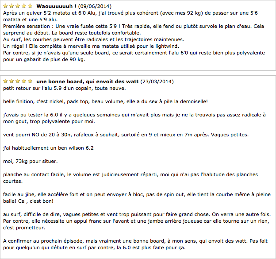The image size is (276, 259).
Task: Click the line 'j'ai habituellement un ben wilson 6.2'
Action: click(48, 148)
